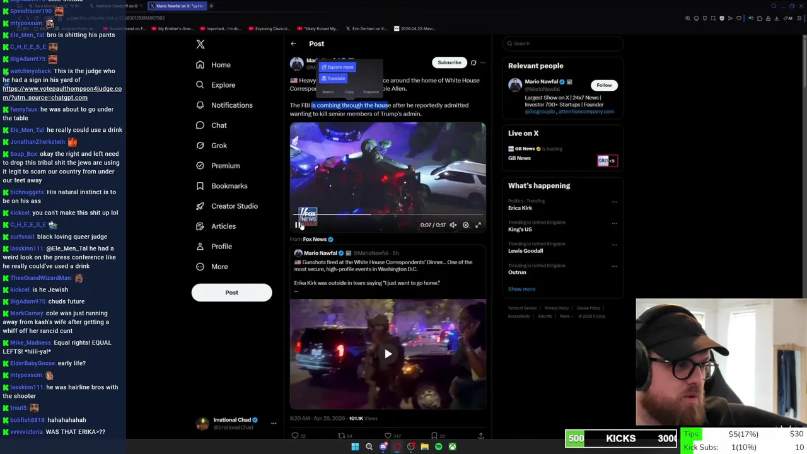Open Profile in X sidebar
The image size is (807, 454).
(x=214, y=247)
